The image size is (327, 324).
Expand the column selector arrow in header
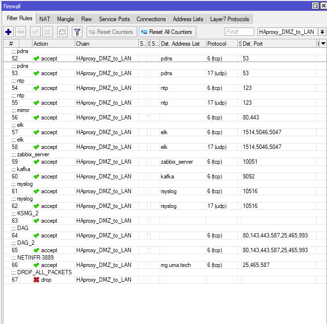323,44
